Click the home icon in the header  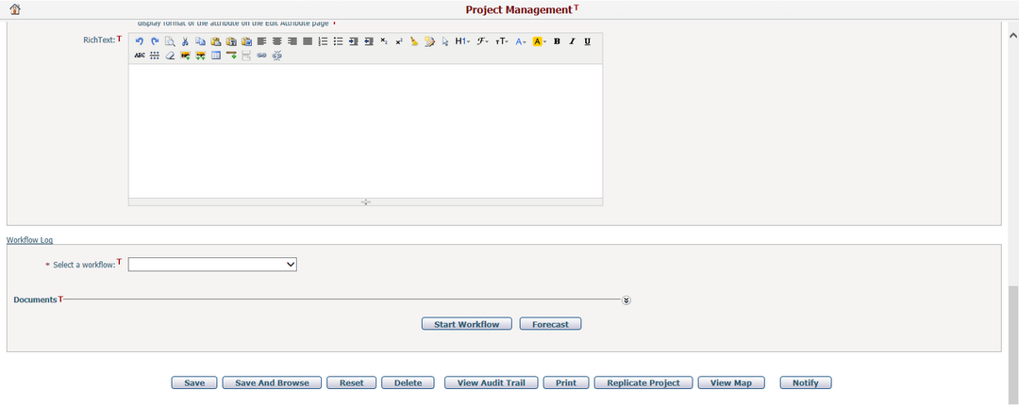(15, 9)
